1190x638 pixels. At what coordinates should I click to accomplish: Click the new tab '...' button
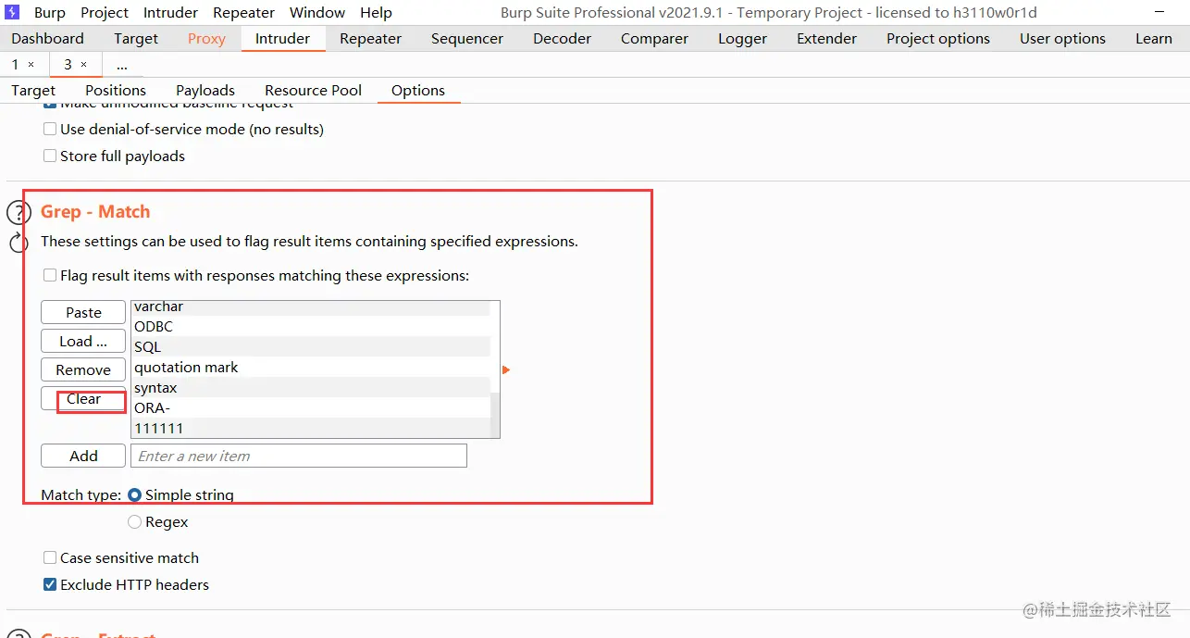pyautogui.click(x=122, y=65)
